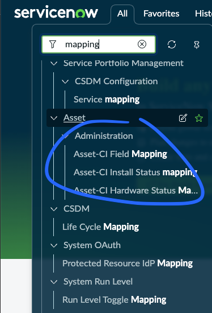This screenshot has width=212, height=313.
Task: Edit the Asset application menu
Action: click(x=183, y=118)
